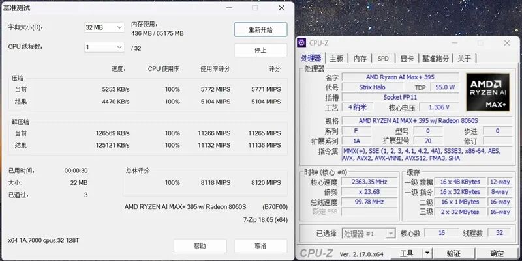Click the Socket FP11 package field
This screenshot has width=522, height=261.
point(400,97)
